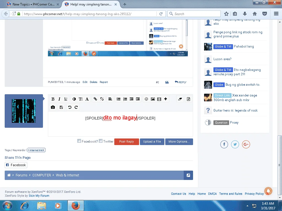The height and width of the screenshot is (211, 282).
Task: Go to COMPUTER breadcrumb
Action: (42, 175)
